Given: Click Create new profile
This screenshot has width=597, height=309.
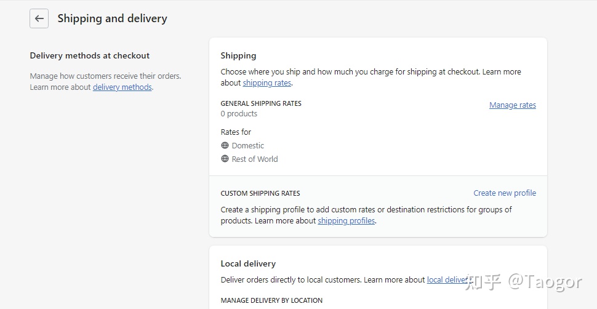Looking at the screenshot, I should pyautogui.click(x=504, y=193).
